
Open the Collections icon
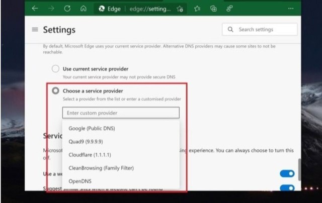[x=213, y=9]
